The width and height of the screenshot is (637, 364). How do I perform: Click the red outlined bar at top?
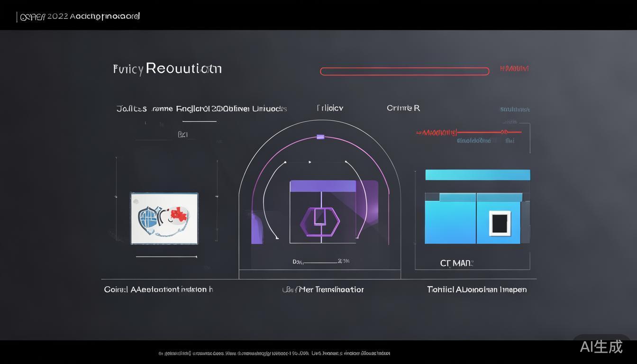point(404,72)
